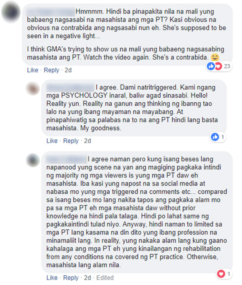The image size is (242, 285).
Task: Like the long reply about PT practice
Action: coord(52,278)
